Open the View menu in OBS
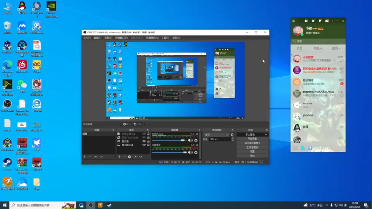The image size is (372, 209). pyautogui.click(x=108, y=38)
